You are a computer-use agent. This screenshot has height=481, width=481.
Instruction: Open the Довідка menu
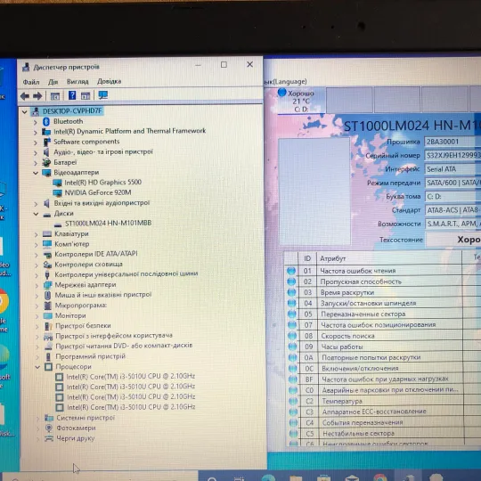110,81
